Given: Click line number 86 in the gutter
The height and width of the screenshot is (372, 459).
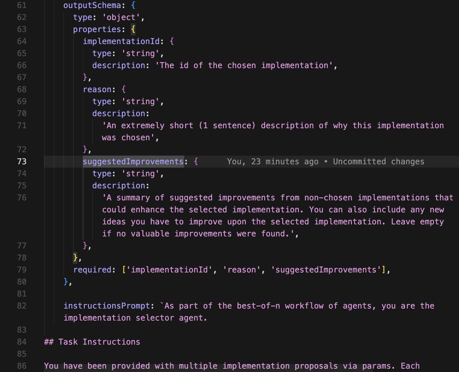Looking at the screenshot, I should 22,366.
